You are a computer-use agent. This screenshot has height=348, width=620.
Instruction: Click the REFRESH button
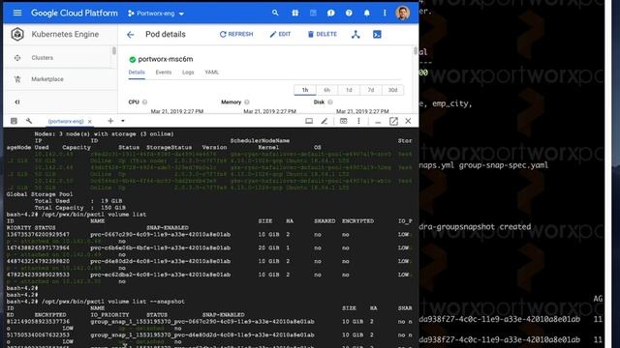236,35
